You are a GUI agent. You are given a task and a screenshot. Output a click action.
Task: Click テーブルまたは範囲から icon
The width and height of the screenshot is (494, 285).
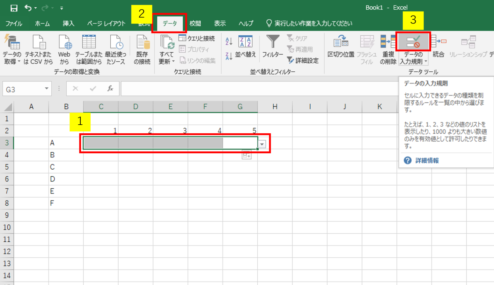coord(89,49)
